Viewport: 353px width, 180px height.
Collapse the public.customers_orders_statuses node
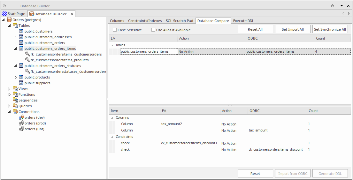coord(16,66)
